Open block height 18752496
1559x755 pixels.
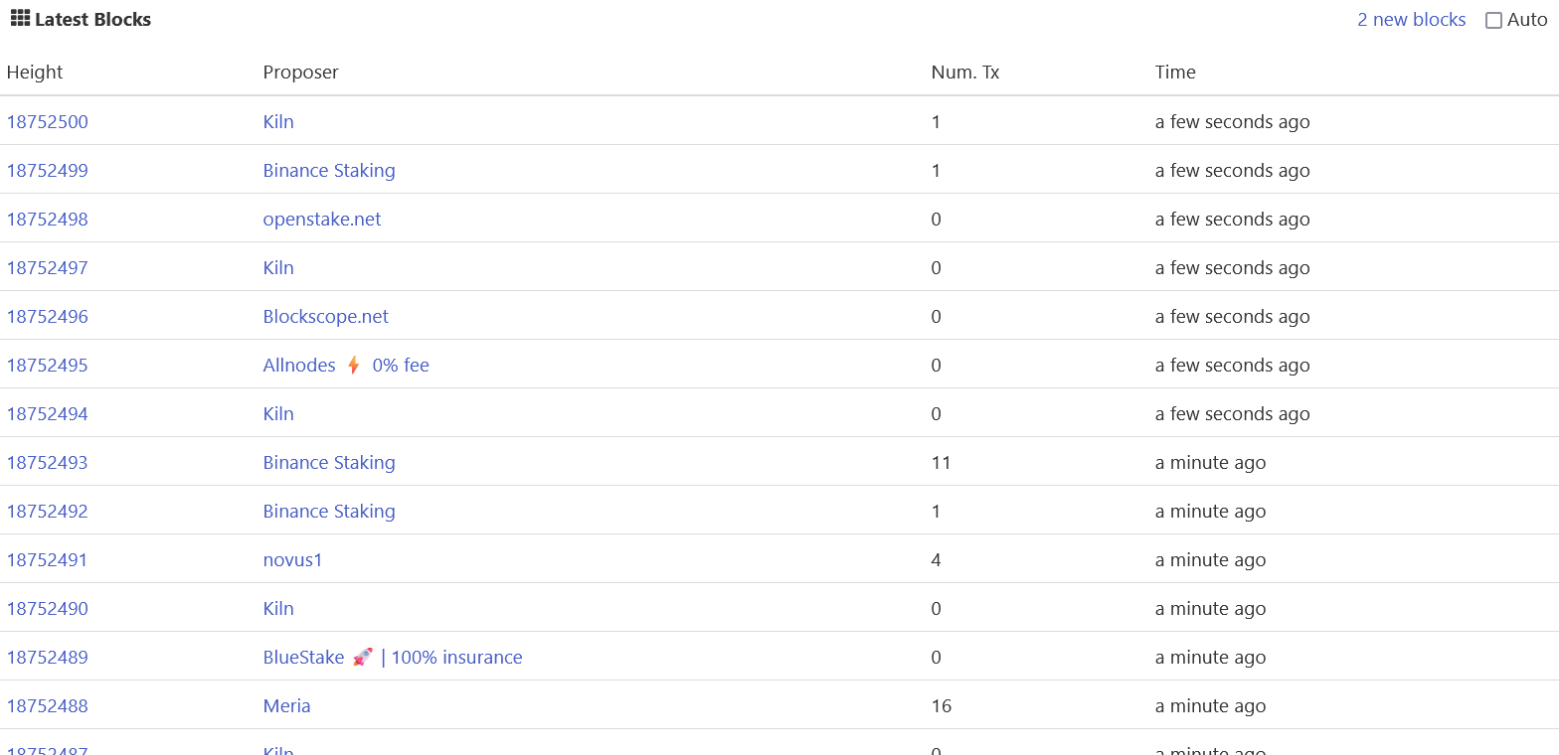(x=48, y=317)
